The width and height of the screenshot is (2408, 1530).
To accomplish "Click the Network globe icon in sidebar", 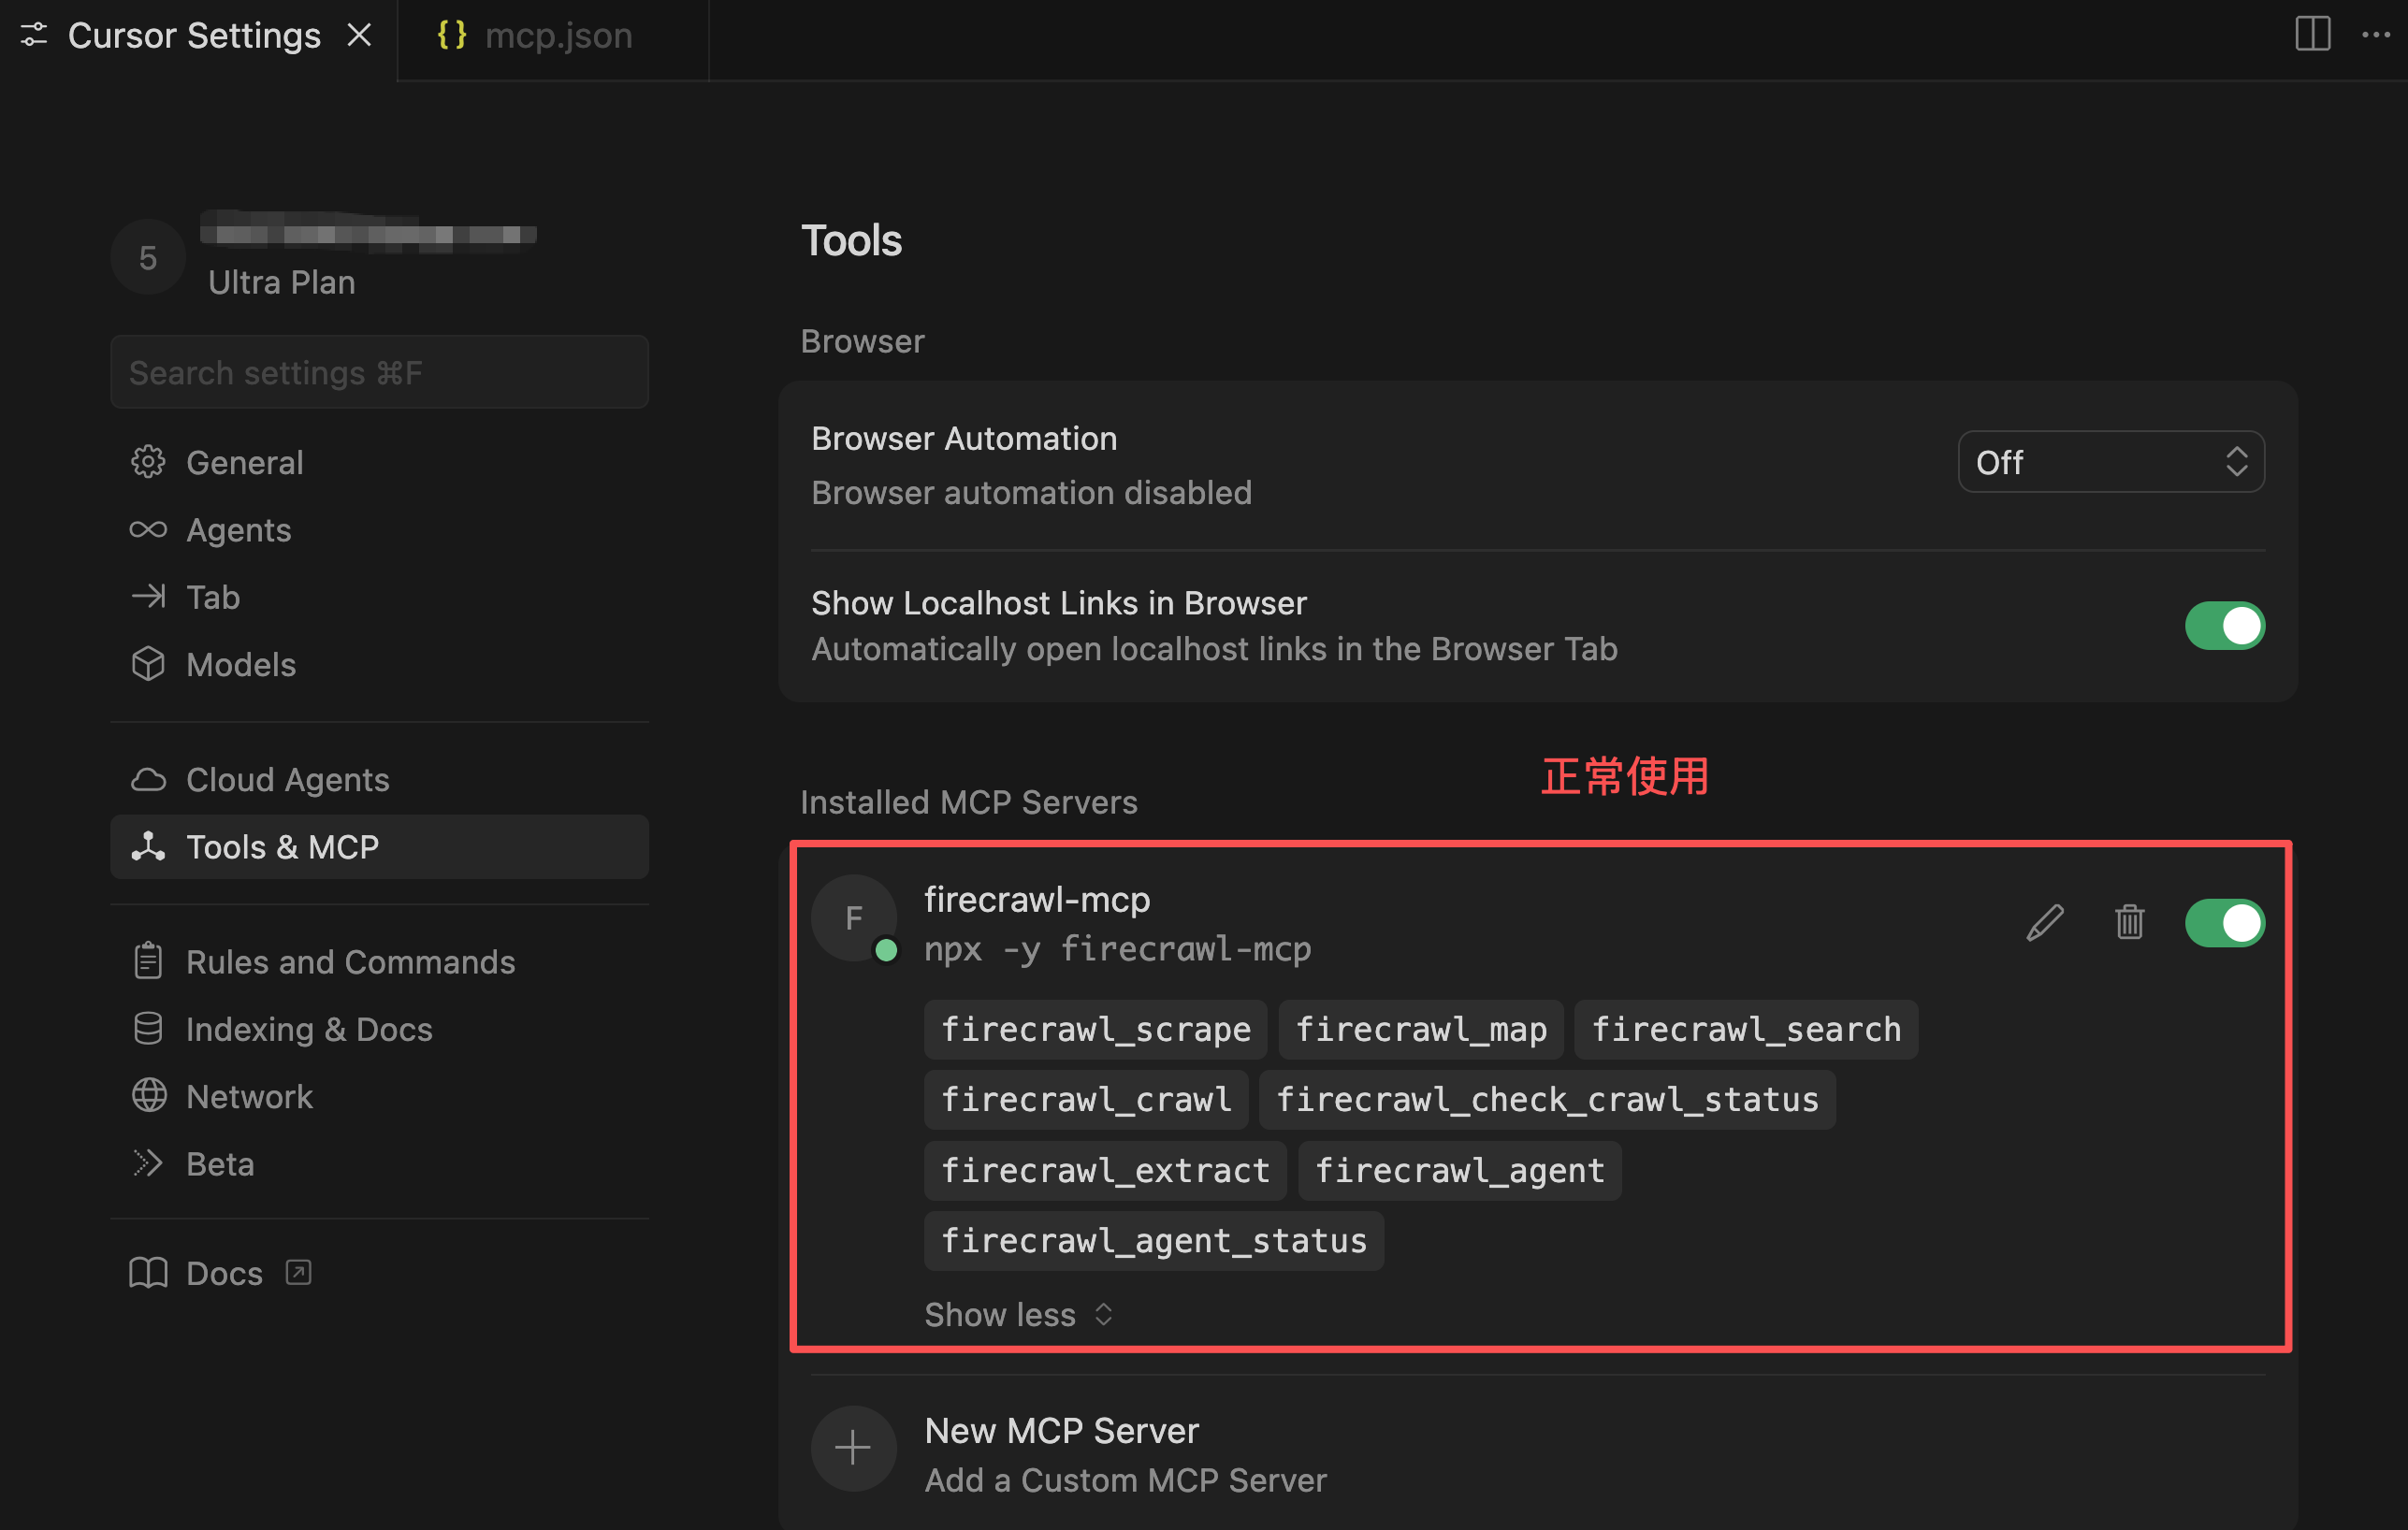I will 148,1096.
